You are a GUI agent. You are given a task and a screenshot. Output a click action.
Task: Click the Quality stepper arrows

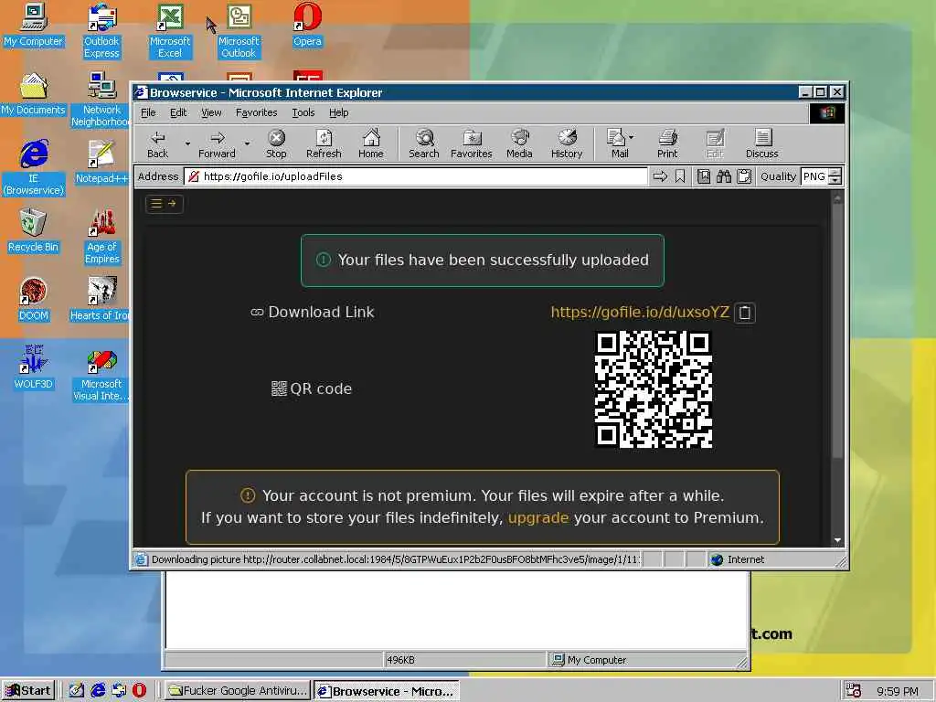[835, 176]
